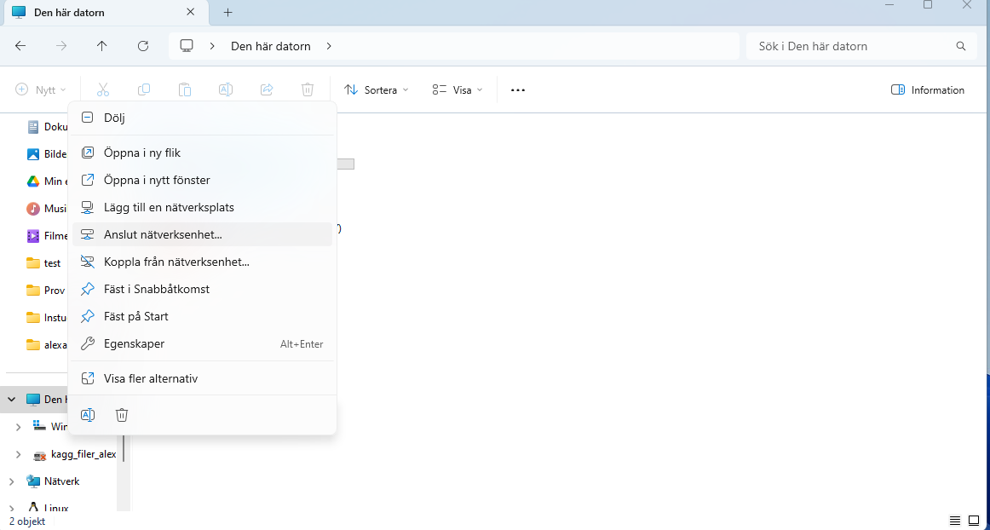The height and width of the screenshot is (530, 990).
Task: Click 'Fäst i Snabbåtkomst' option
Action: 156,289
